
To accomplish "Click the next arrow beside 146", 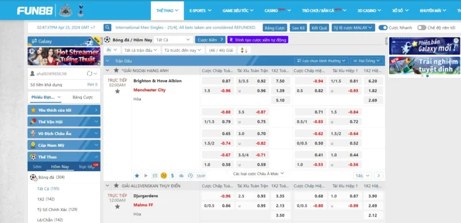I will point(379,176).
